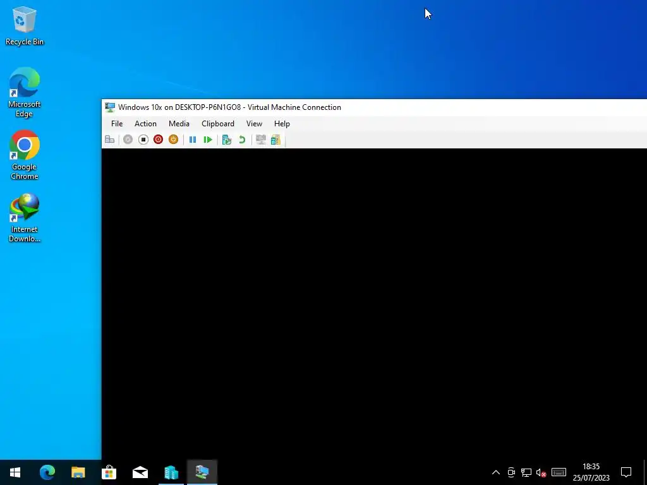Viewport: 647px width, 485px height.
Task: Click the window icon in the VM title bar
Action: tap(110, 107)
